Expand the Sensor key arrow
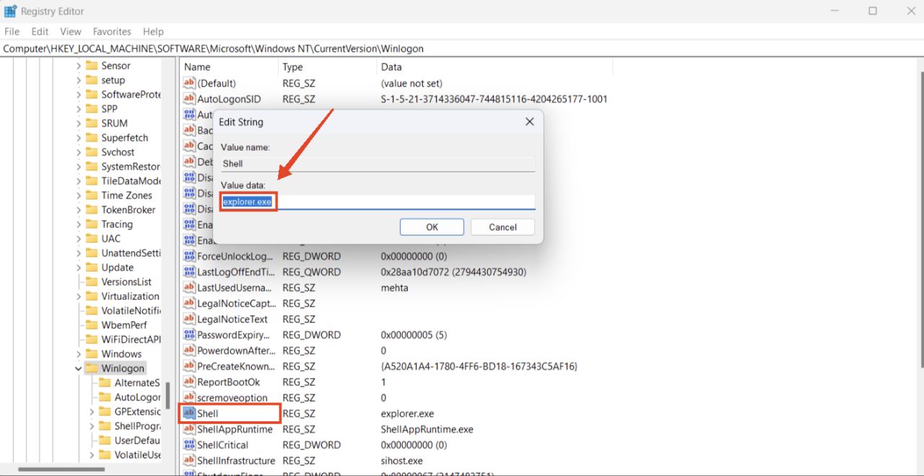 [78, 66]
